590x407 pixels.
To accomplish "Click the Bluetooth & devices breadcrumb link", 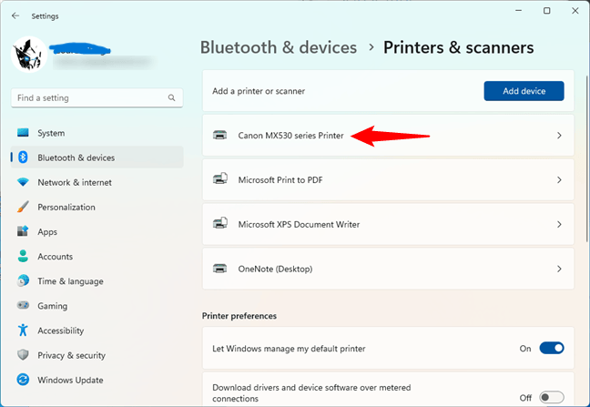I will [279, 47].
